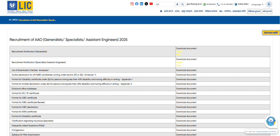The height and width of the screenshot is (136, 280).
Task: Expand the 'हमारे बारे में' menu
Action: (x=169, y=11)
